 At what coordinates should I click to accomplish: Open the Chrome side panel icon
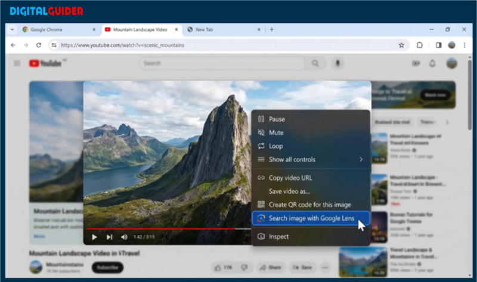438,45
